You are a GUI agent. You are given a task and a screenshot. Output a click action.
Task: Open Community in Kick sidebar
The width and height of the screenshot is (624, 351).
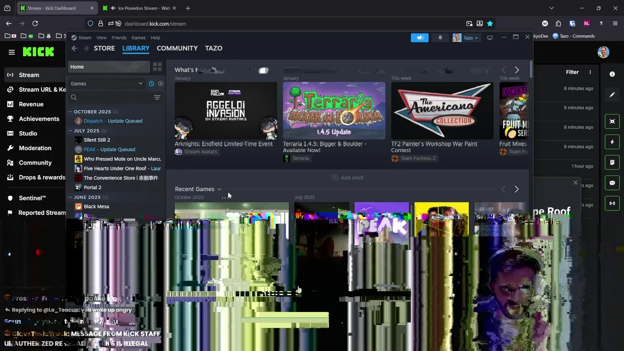click(x=35, y=163)
